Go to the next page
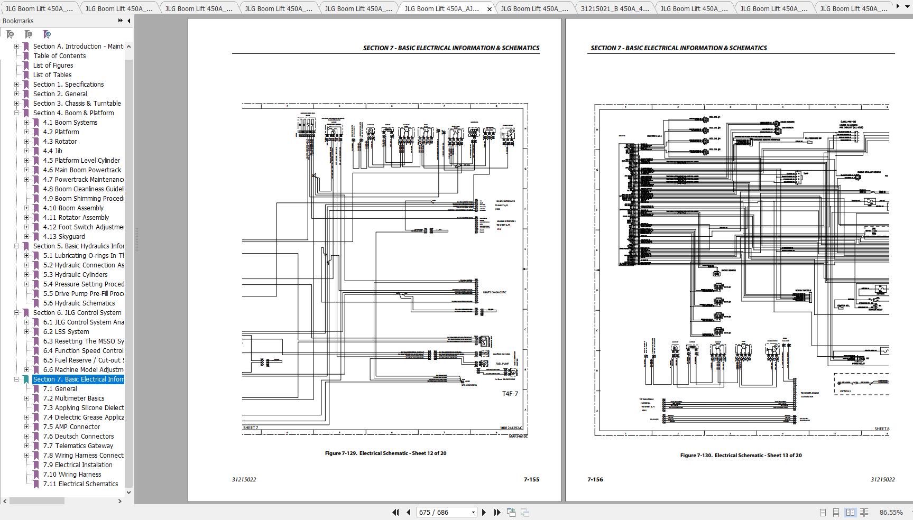 484,512
